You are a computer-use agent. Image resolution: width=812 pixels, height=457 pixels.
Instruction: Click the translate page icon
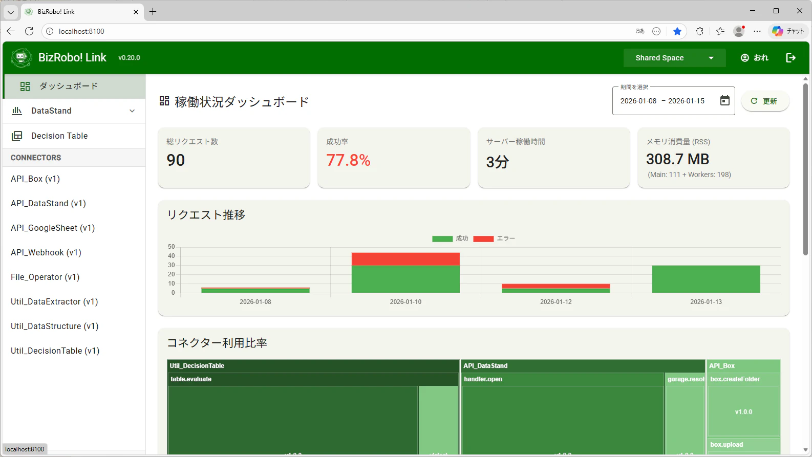pos(640,31)
